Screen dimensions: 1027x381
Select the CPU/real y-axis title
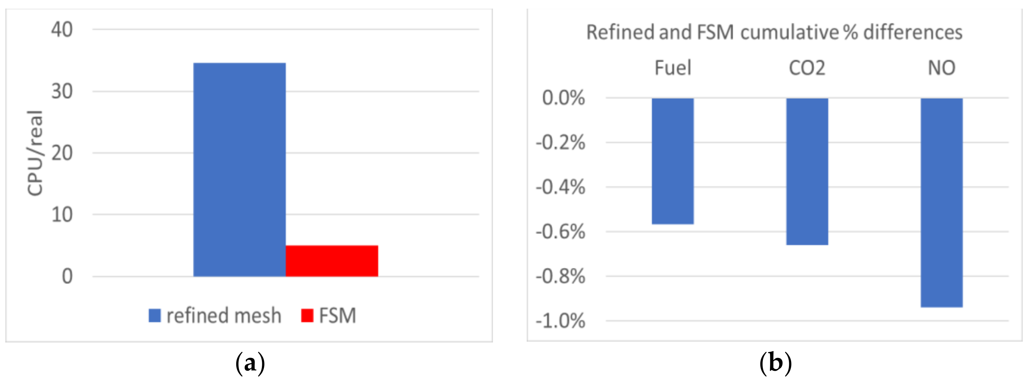(35, 153)
